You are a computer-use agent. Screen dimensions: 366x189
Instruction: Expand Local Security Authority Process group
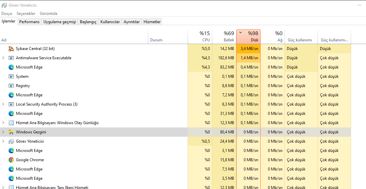pos(3,104)
